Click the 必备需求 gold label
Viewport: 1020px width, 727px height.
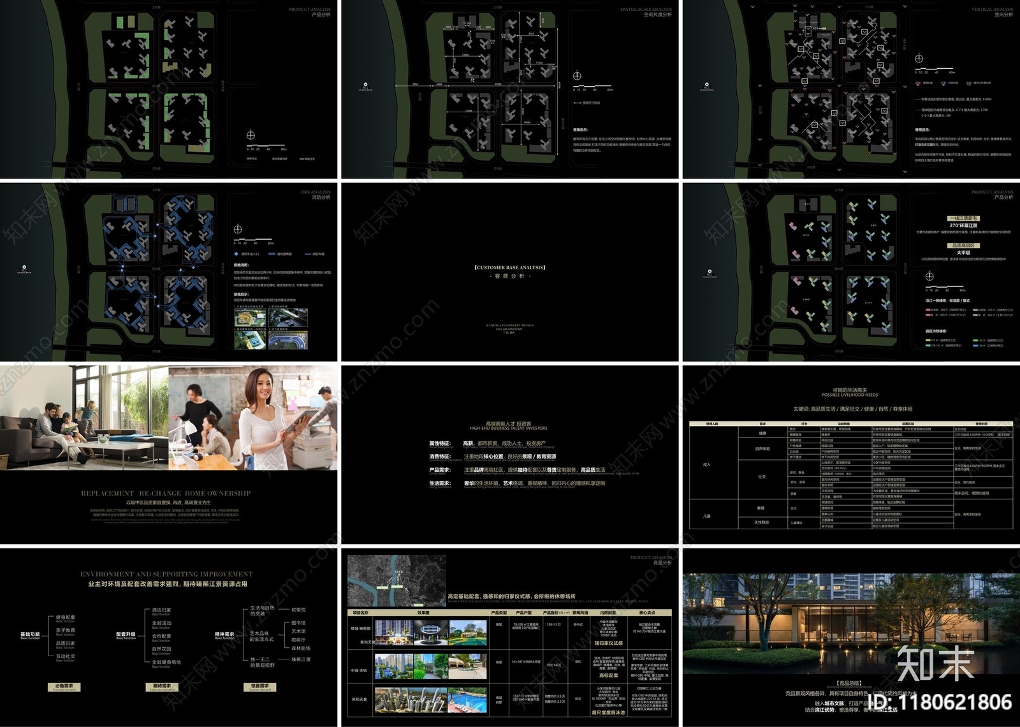point(64,687)
